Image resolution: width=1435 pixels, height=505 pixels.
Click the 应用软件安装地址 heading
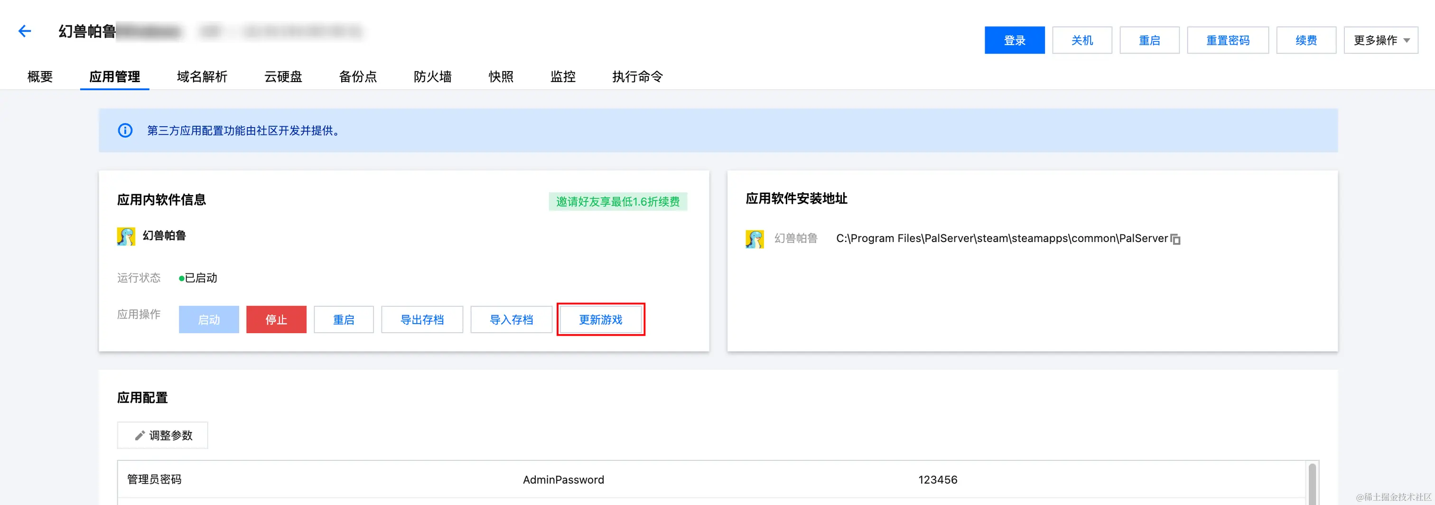tap(796, 198)
